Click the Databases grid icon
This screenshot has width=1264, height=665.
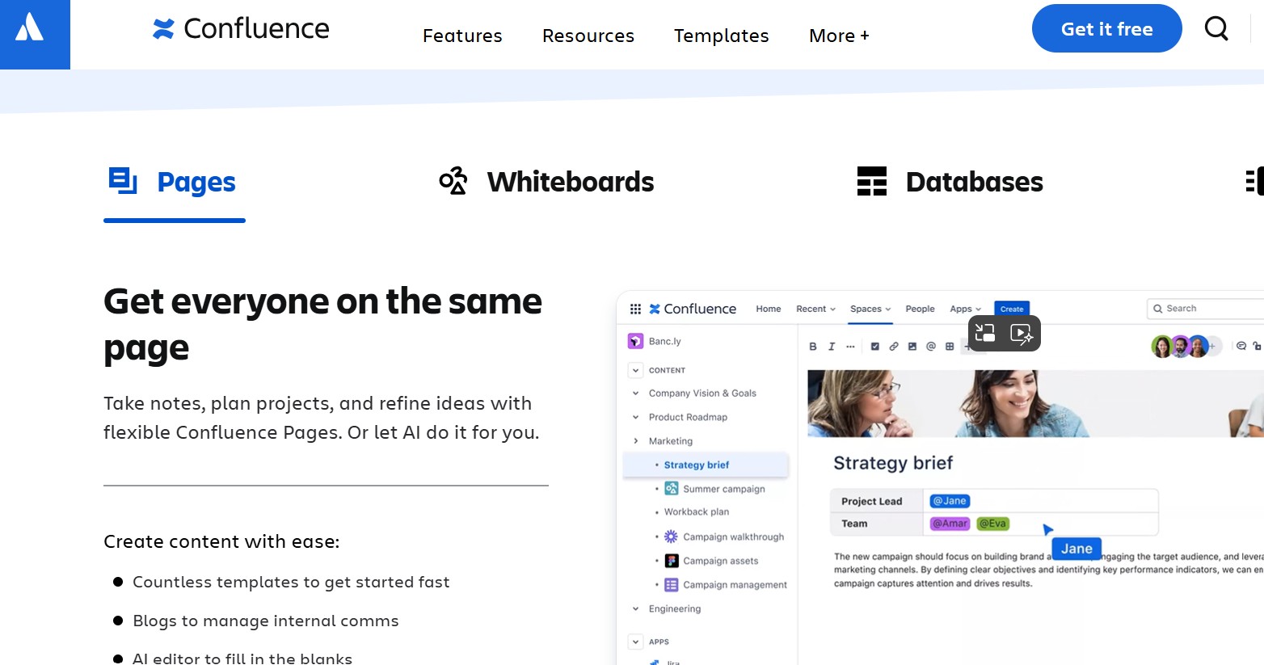pyautogui.click(x=872, y=181)
